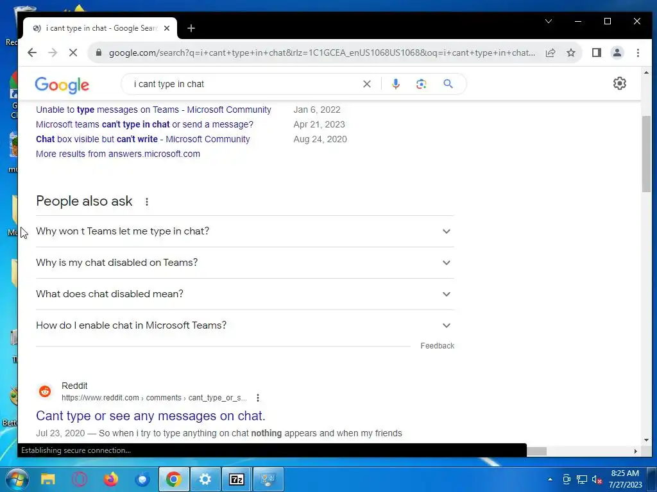Go back to the previous page

(32, 53)
